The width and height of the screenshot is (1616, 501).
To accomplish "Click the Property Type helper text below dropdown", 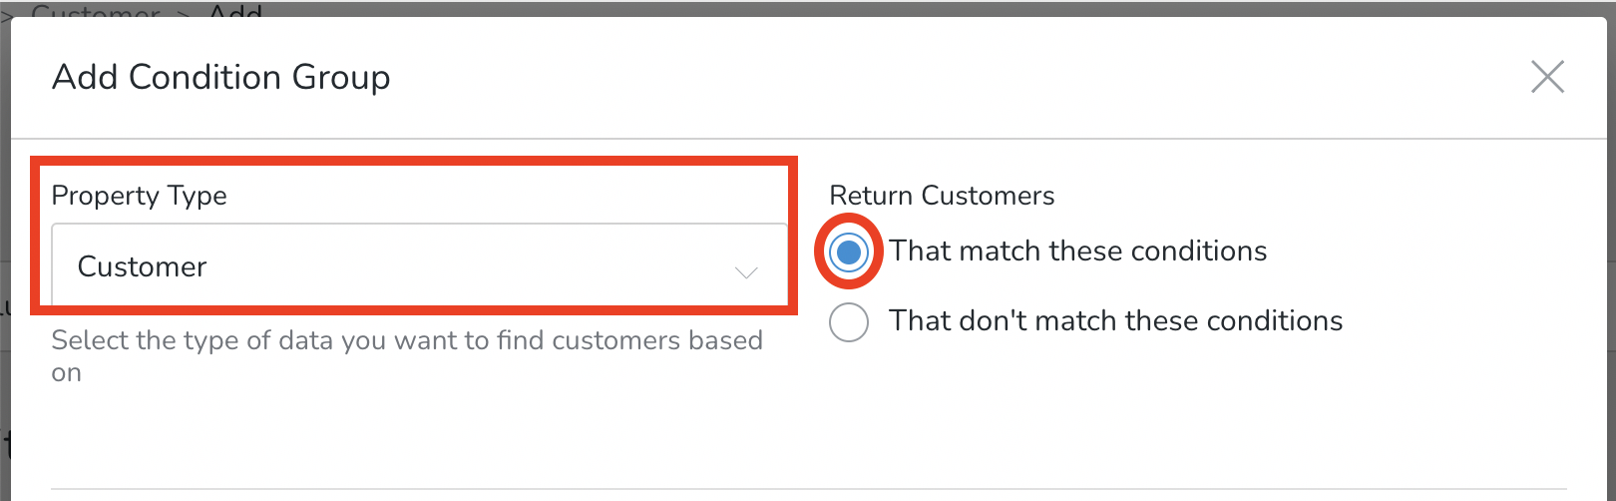I will tap(407, 356).
